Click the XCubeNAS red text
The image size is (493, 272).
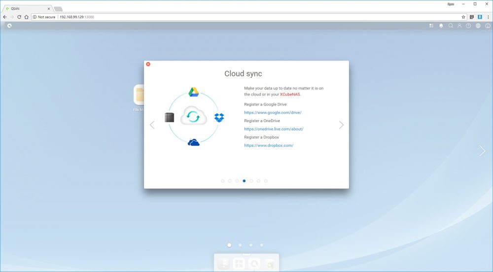290,94
